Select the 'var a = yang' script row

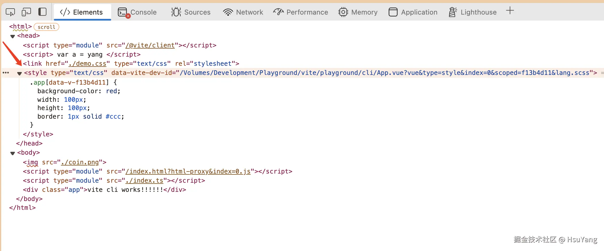point(82,54)
